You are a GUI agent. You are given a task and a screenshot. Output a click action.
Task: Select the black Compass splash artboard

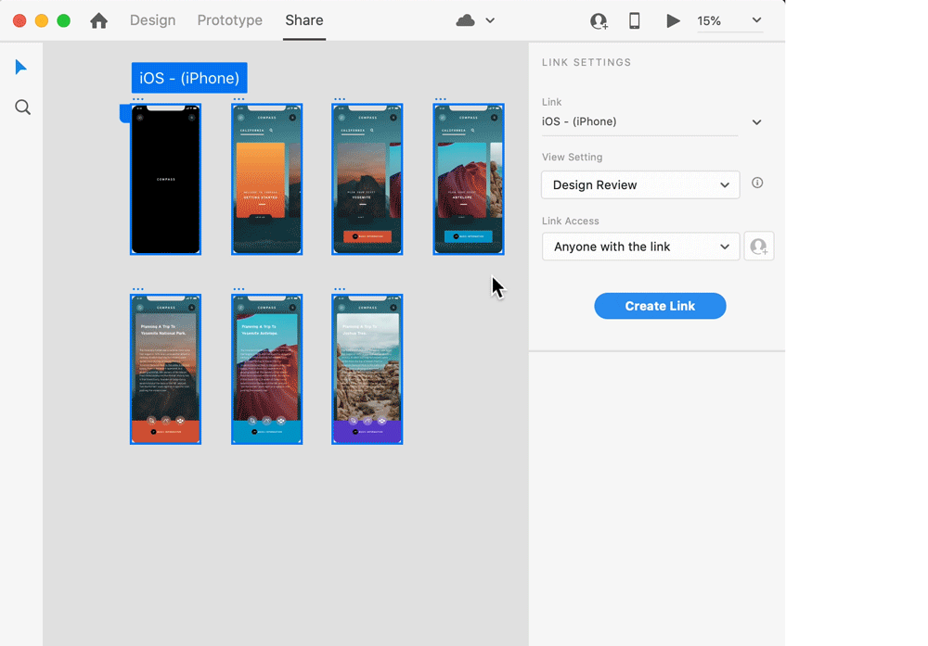[x=165, y=179]
